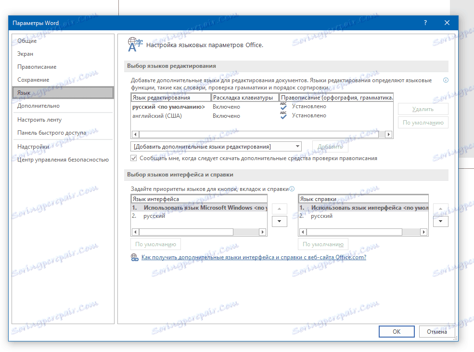The height and width of the screenshot is (352, 474).
Task: Click Язык справки list left scroll arrow
Action: 303,232
